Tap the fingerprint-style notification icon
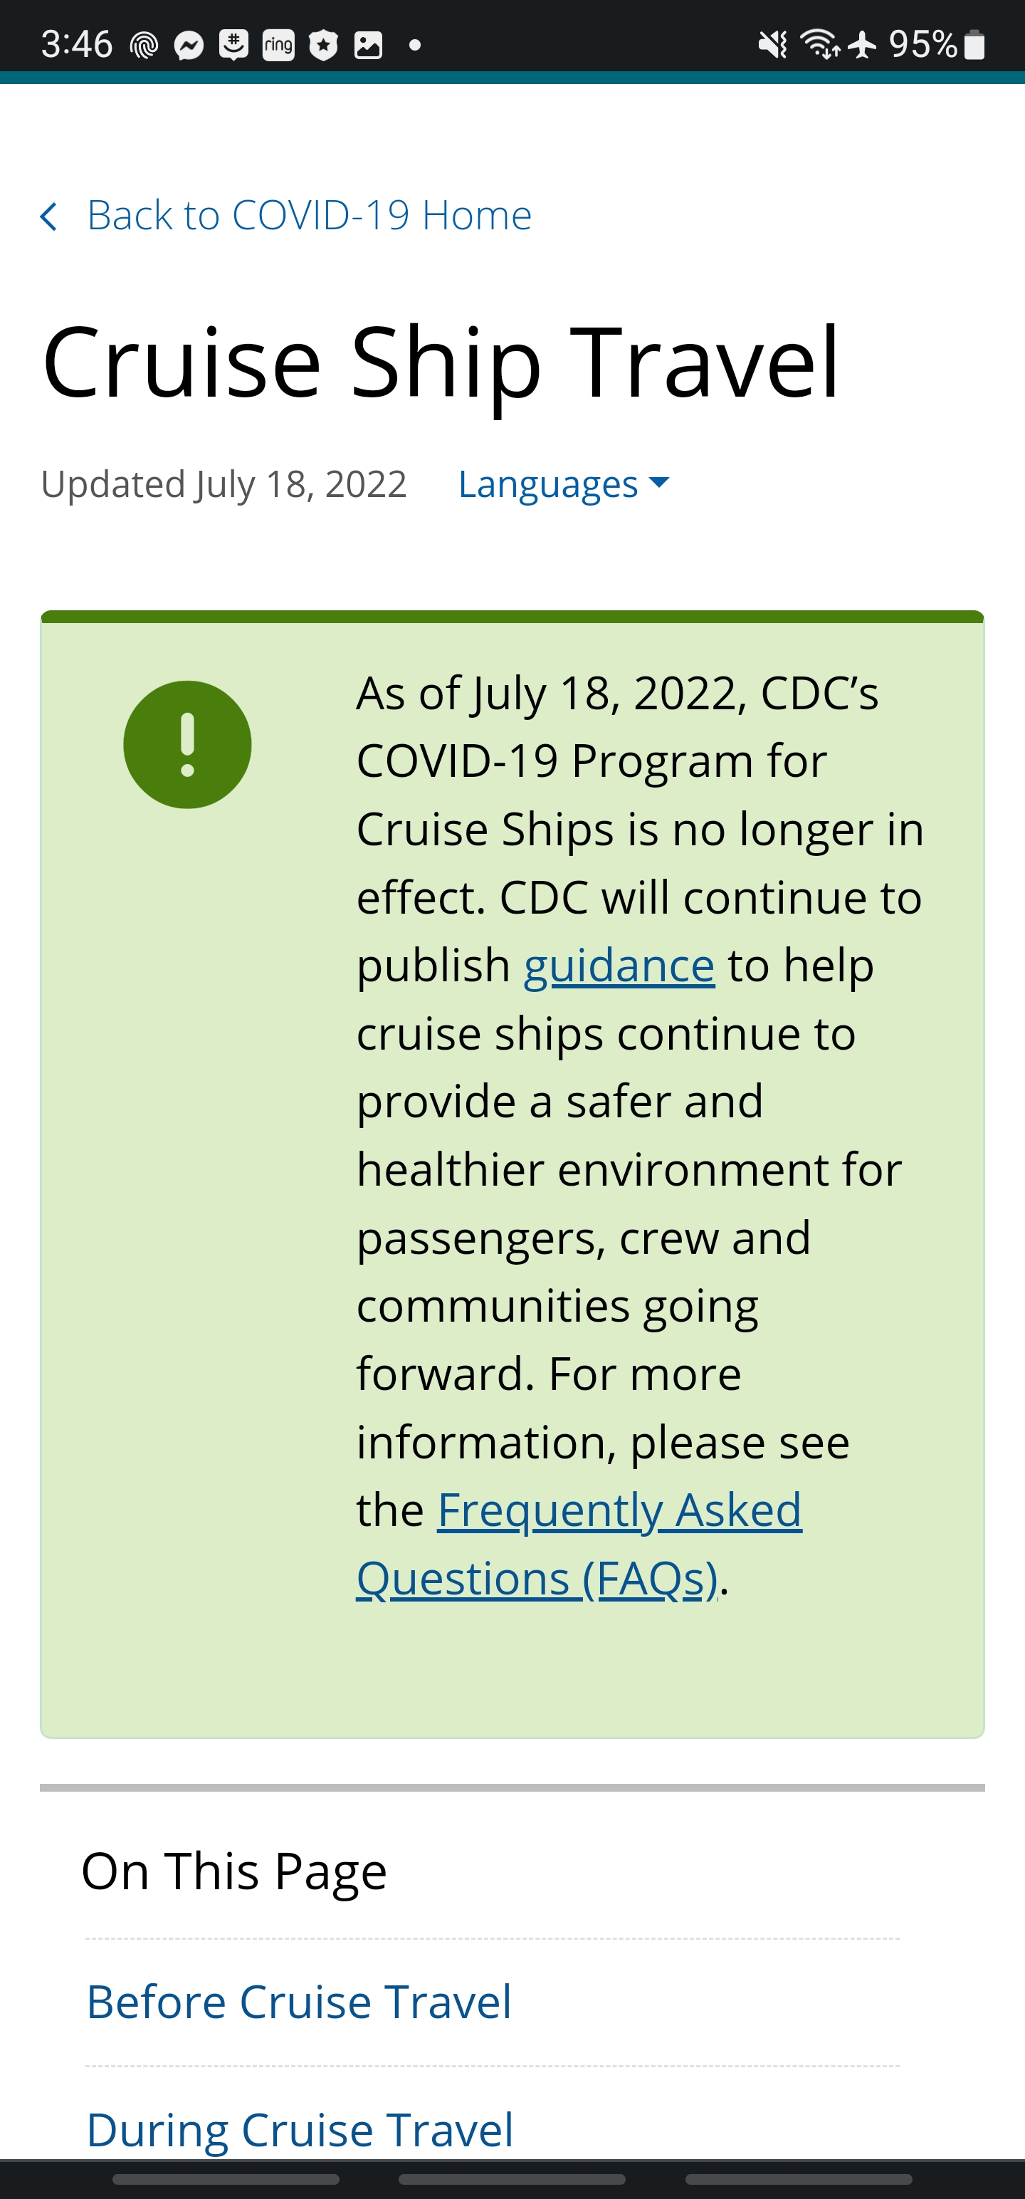 144,44
